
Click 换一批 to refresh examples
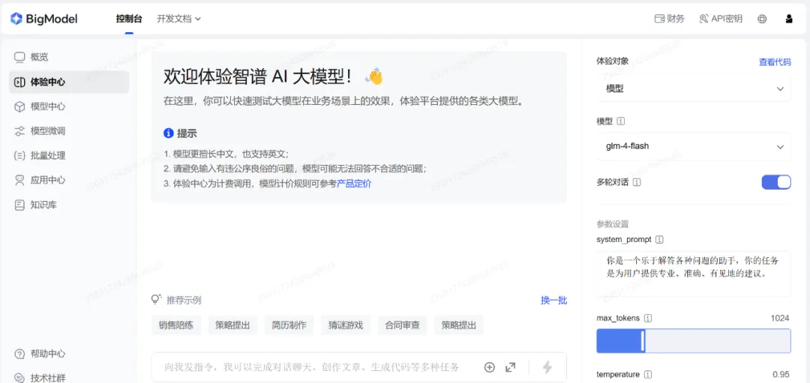click(553, 300)
